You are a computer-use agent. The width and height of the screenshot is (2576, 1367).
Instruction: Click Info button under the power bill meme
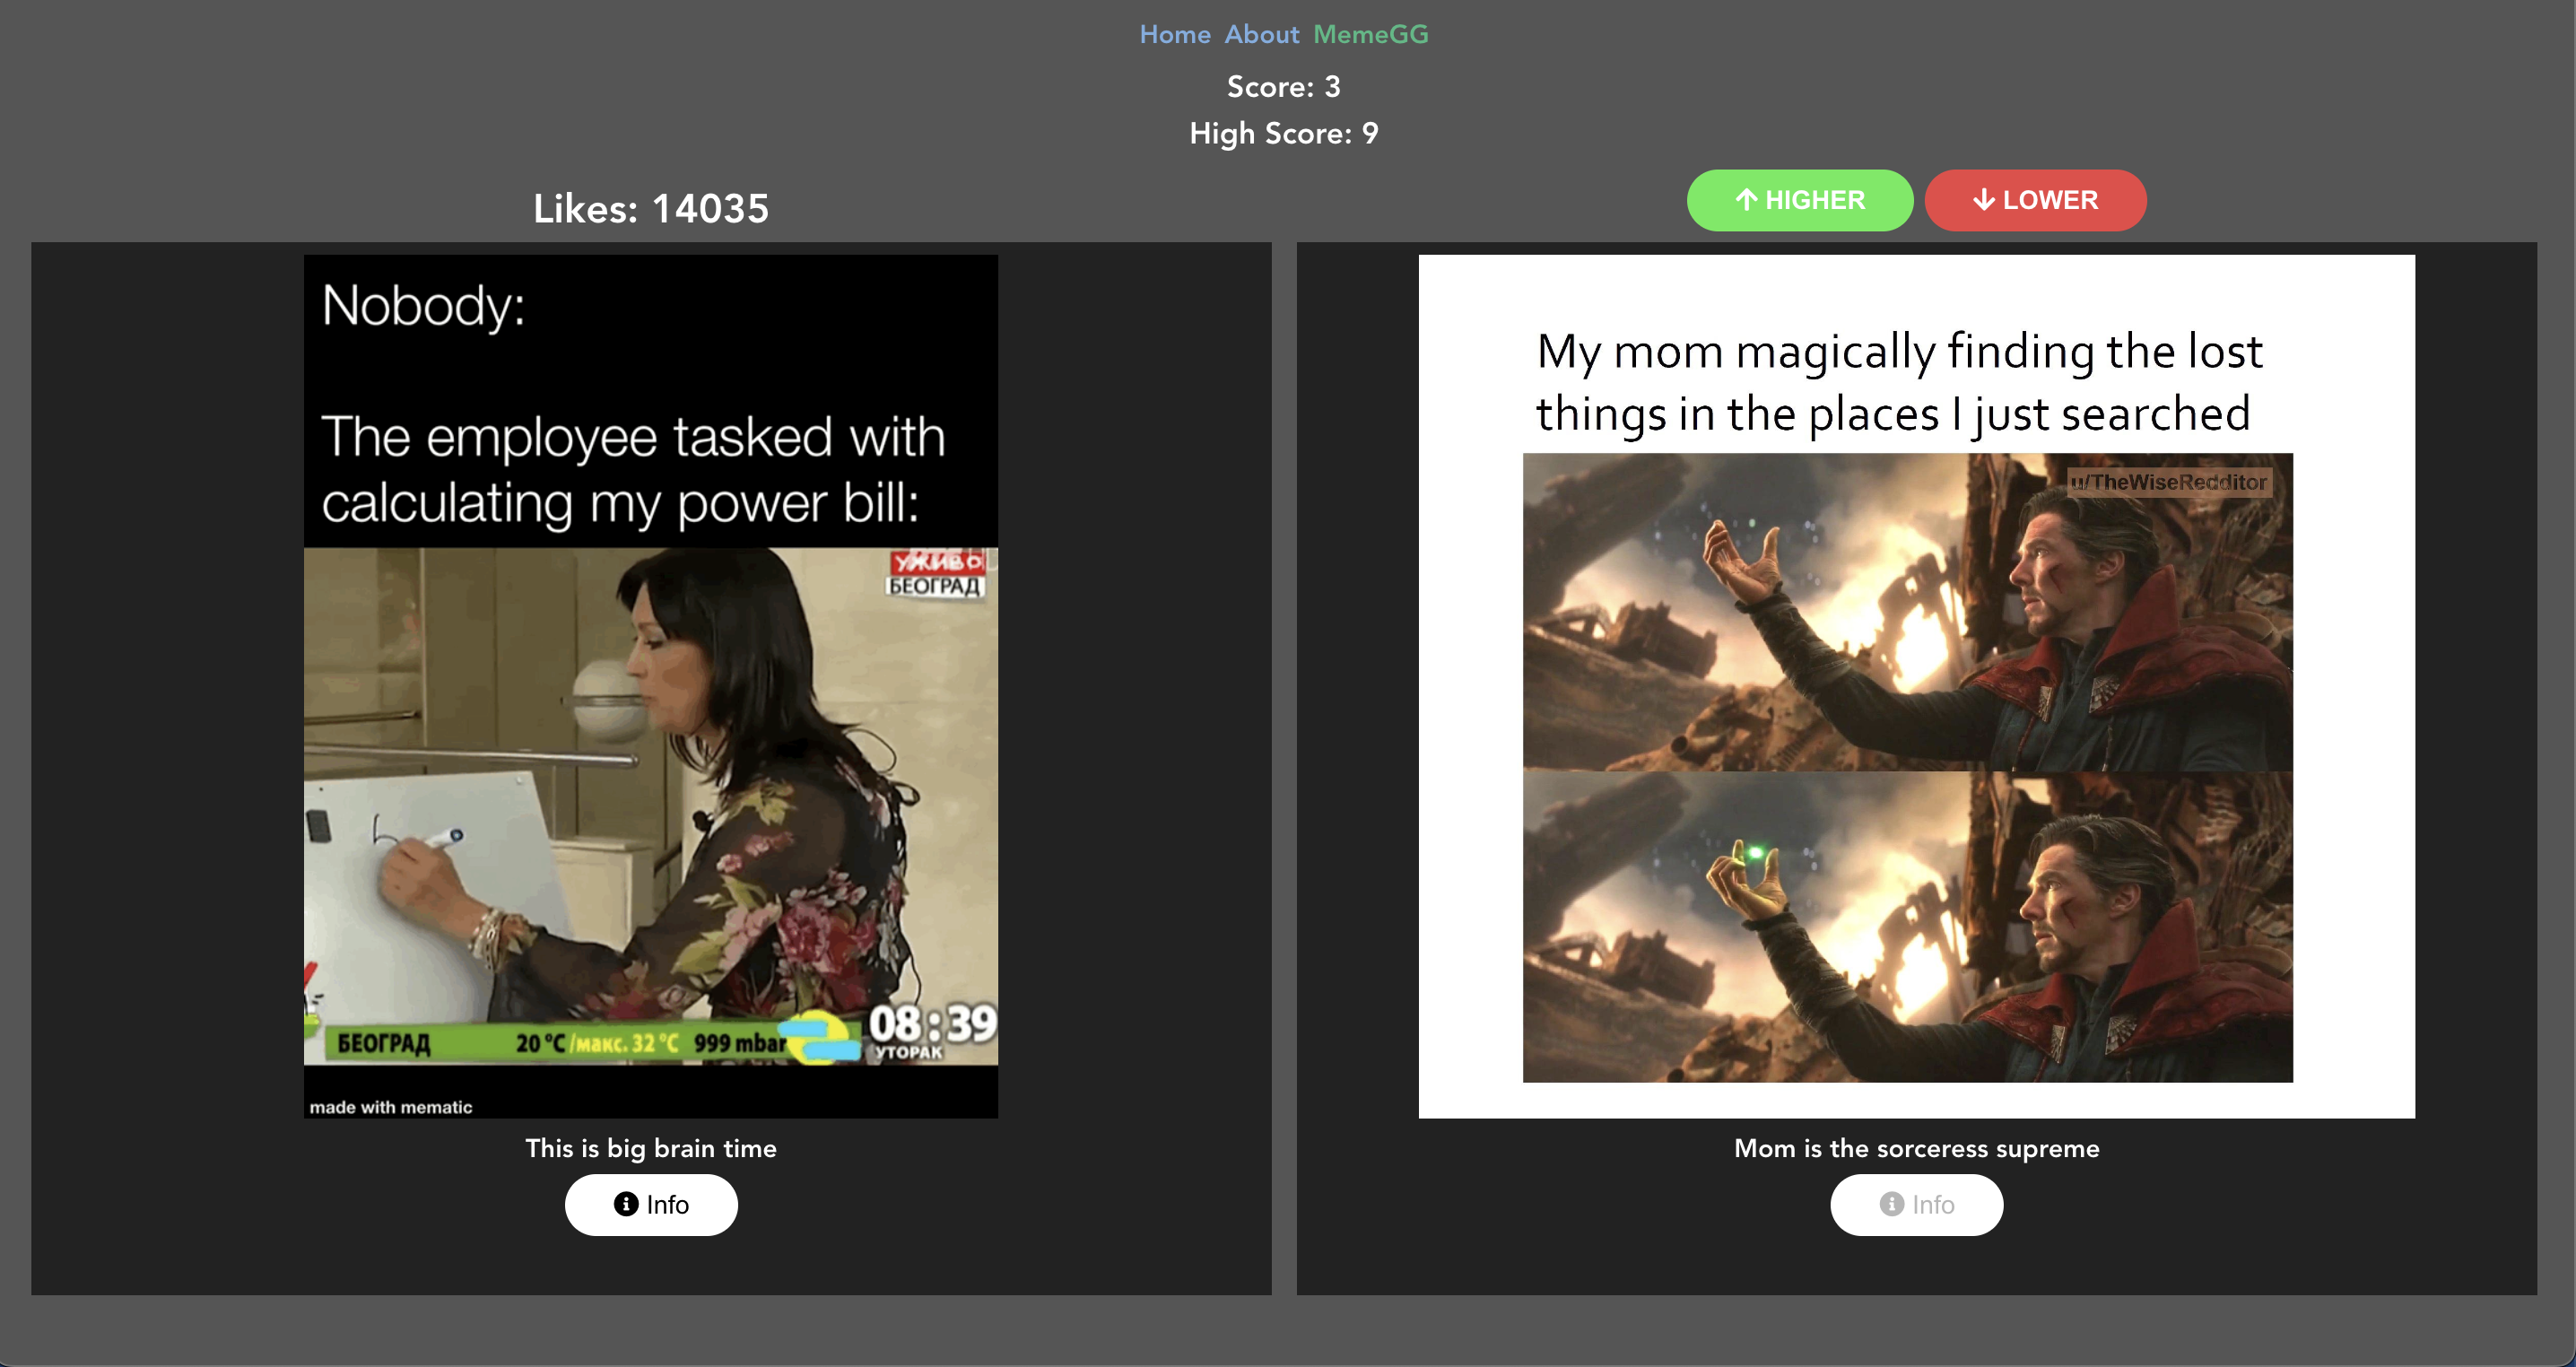(x=651, y=1204)
